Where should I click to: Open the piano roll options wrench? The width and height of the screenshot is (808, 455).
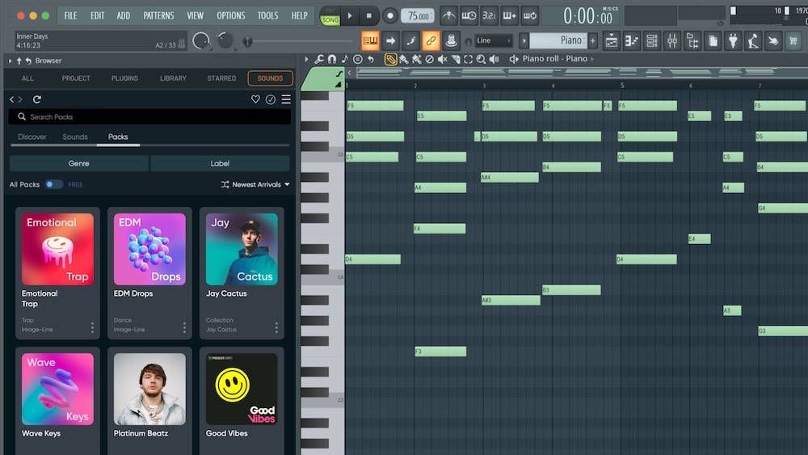319,59
